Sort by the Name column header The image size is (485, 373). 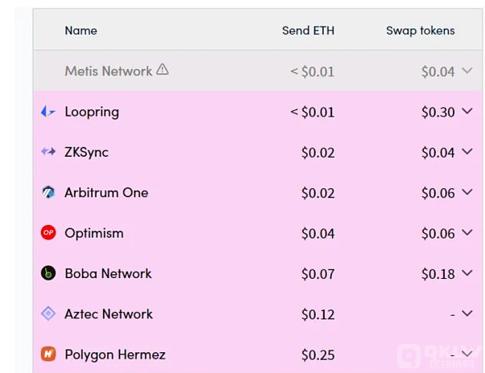tap(81, 31)
